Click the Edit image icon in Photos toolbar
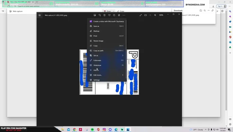233x132 pixels. [95, 15]
